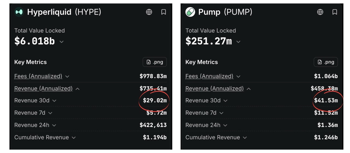
Task: Expand Hyperliquid Total Value Locked chevron
Action: coord(62,42)
